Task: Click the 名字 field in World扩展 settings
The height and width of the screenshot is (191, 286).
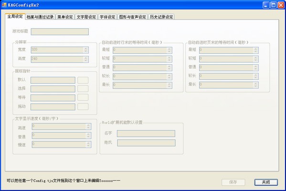Action: [146, 134]
